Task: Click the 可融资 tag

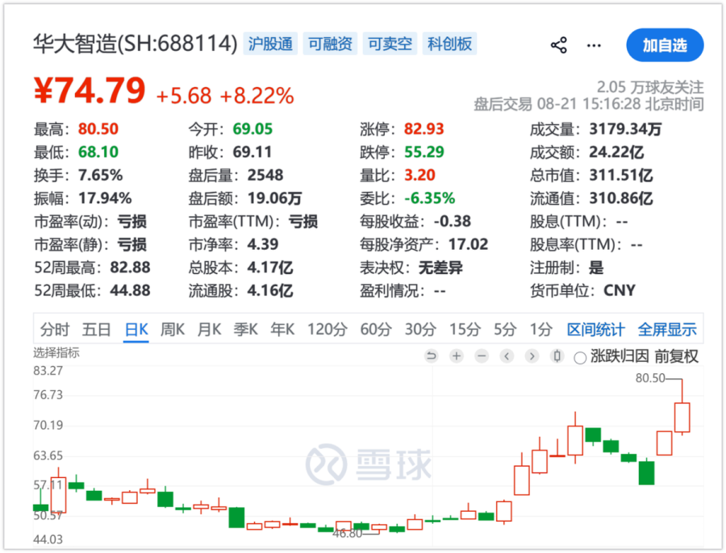Action: coord(330,44)
